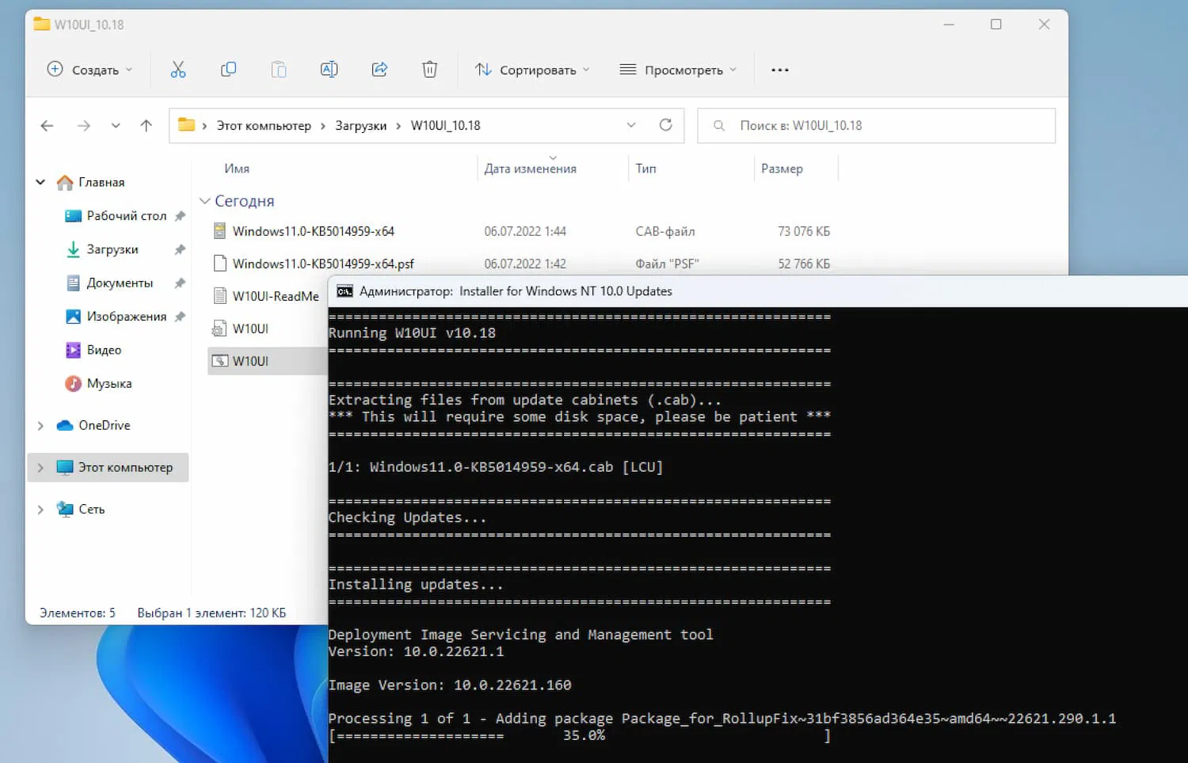Go back with the left arrow
This screenshot has height=763, width=1188.
point(47,125)
